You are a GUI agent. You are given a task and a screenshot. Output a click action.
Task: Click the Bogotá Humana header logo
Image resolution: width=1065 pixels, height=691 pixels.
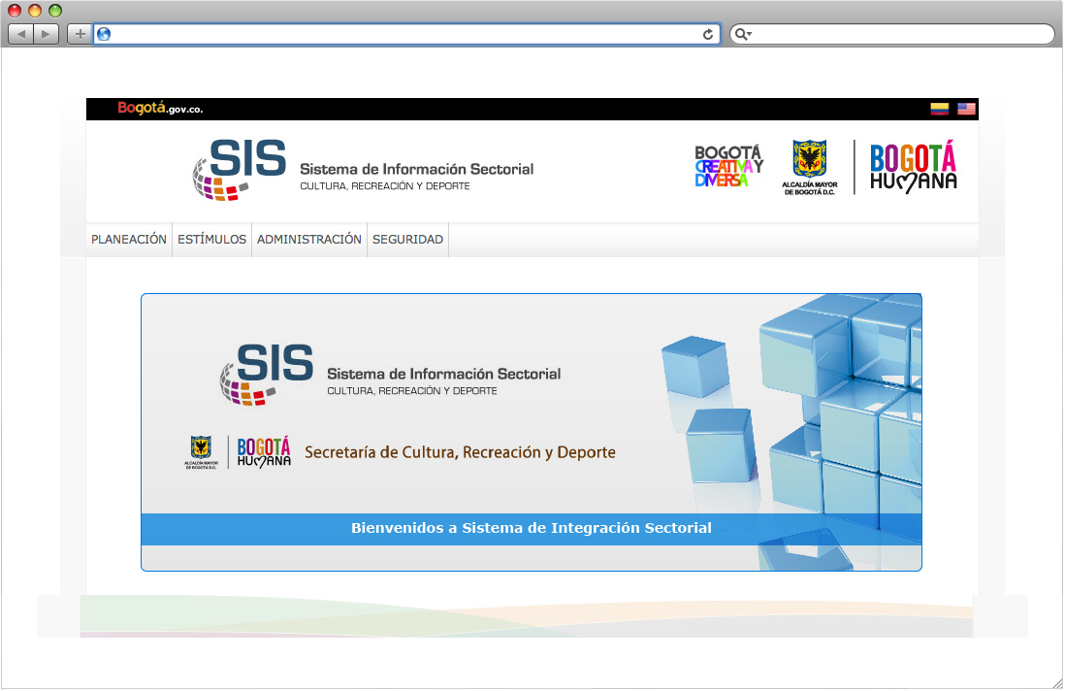(x=914, y=167)
